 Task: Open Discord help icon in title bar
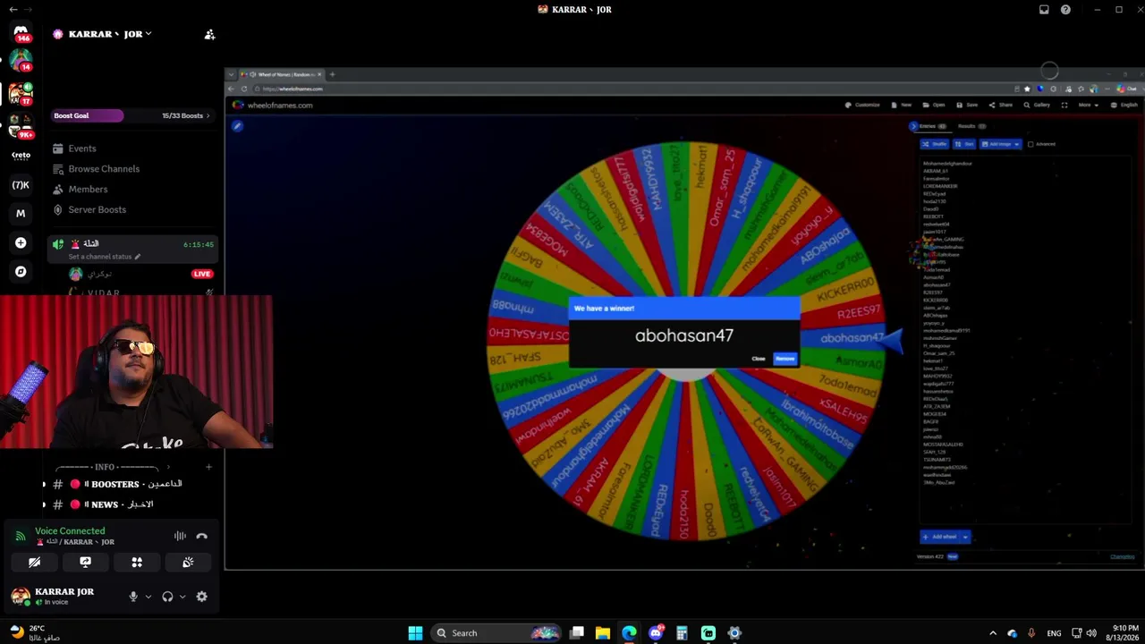pyautogui.click(x=1065, y=10)
